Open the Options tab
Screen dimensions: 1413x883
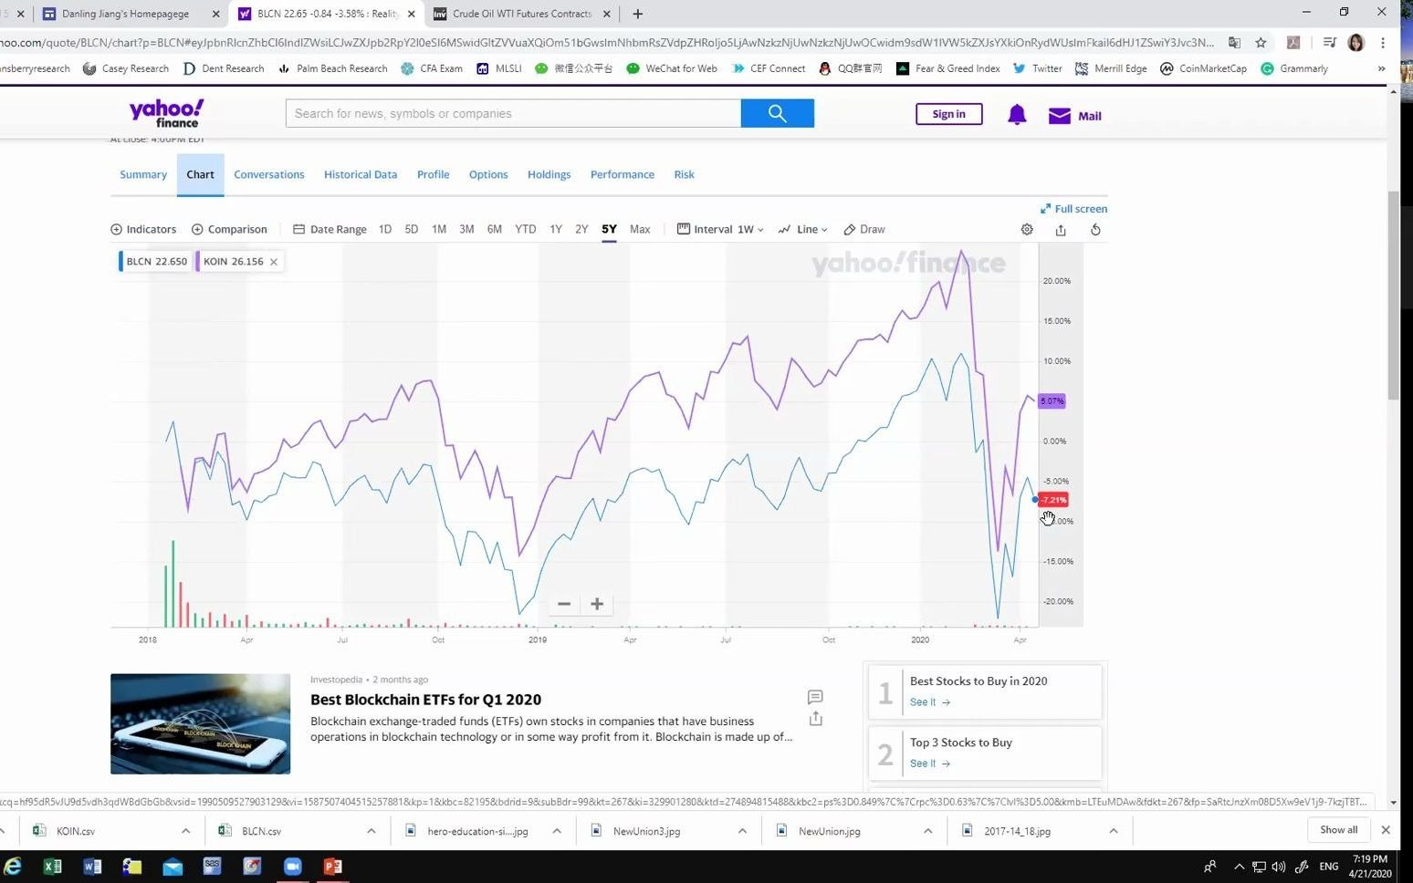[x=488, y=174]
